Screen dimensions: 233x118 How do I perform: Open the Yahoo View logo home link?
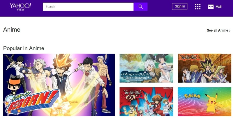click(20, 7)
